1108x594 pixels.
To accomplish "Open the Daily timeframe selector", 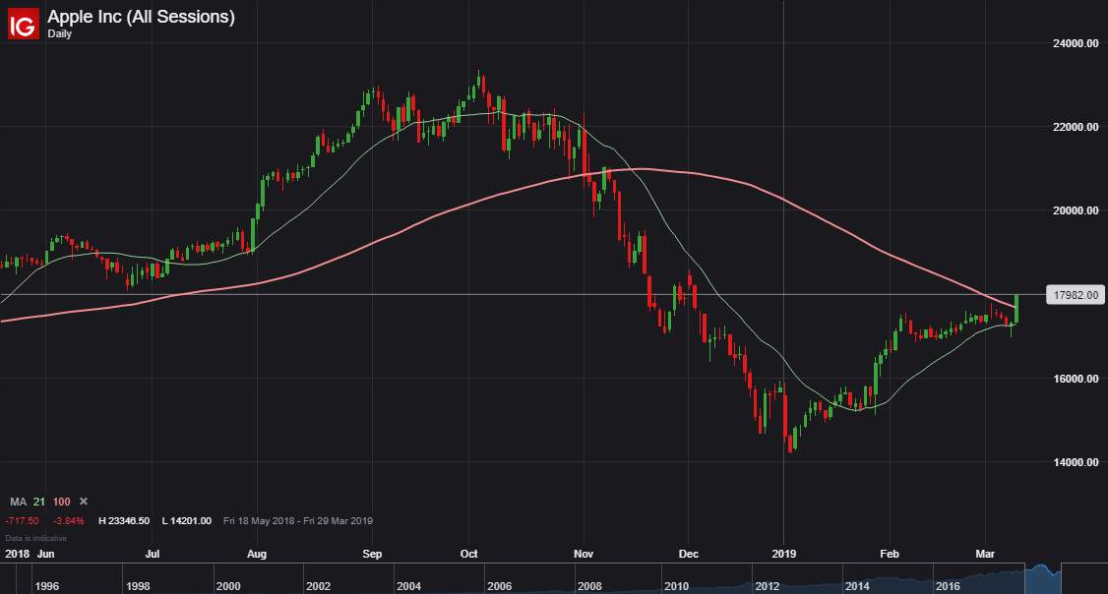I will [59, 33].
